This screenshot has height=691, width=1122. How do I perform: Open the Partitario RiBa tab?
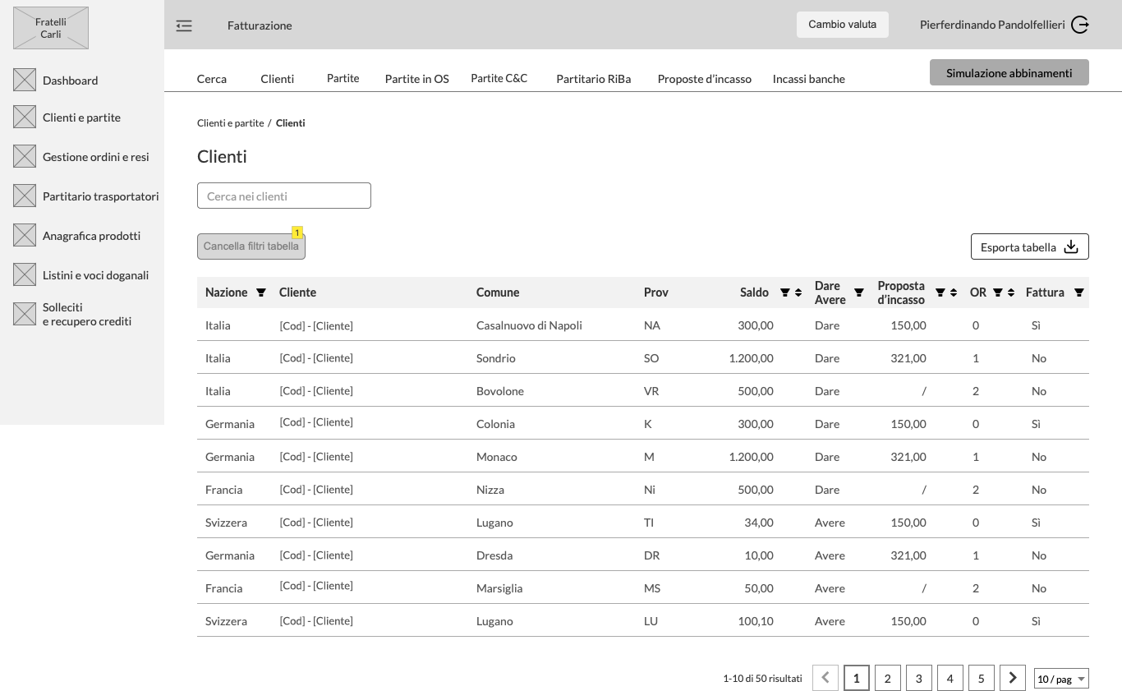(593, 79)
